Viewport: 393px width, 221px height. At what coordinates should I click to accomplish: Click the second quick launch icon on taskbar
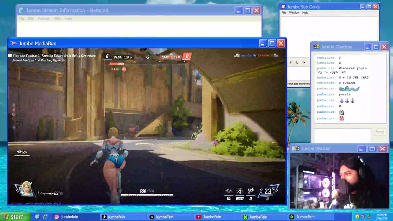(x=45, y=217)
